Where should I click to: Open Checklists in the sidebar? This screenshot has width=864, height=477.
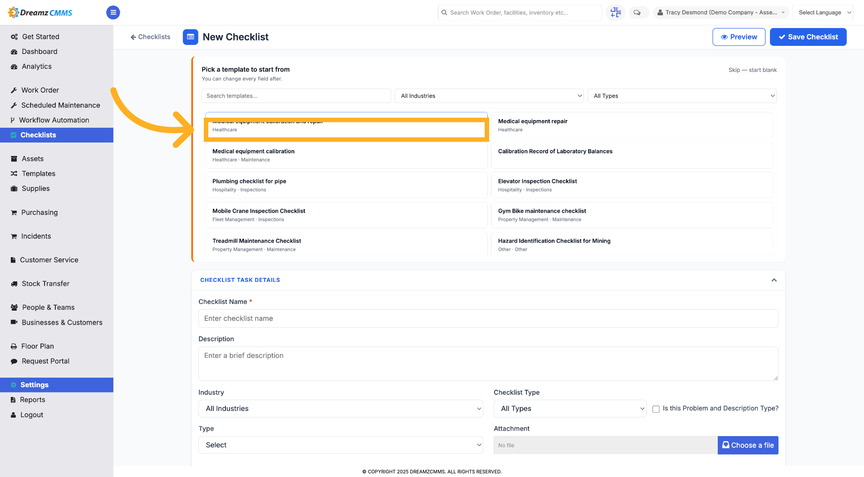[57, 135]
